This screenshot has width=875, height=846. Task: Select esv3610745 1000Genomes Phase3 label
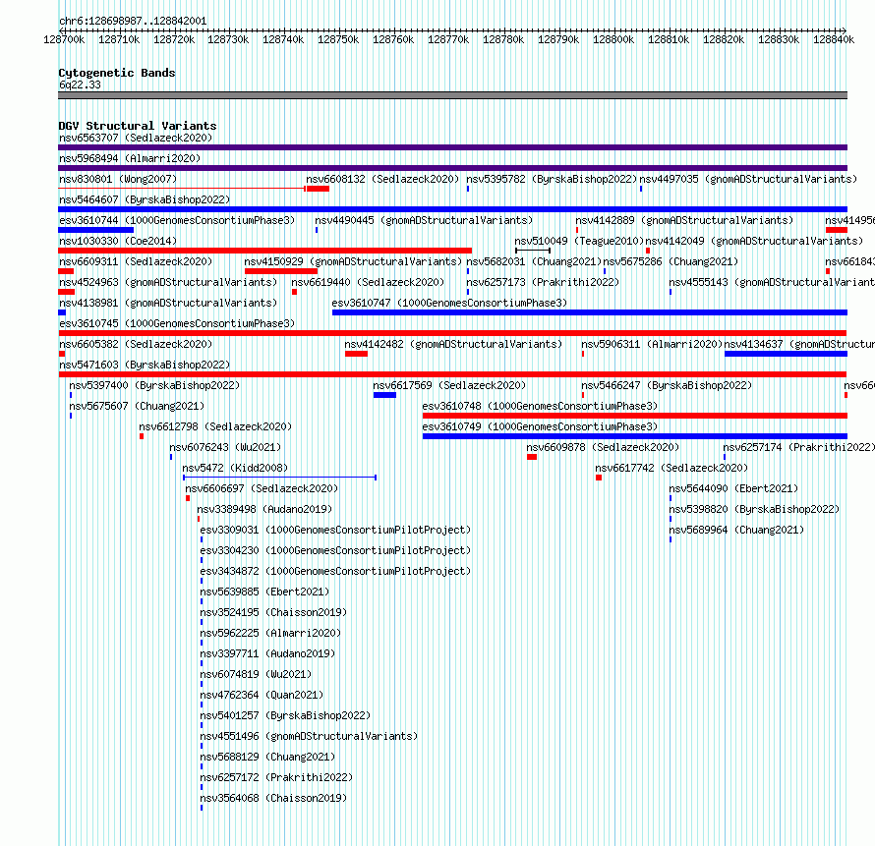(x=177, y=323)
